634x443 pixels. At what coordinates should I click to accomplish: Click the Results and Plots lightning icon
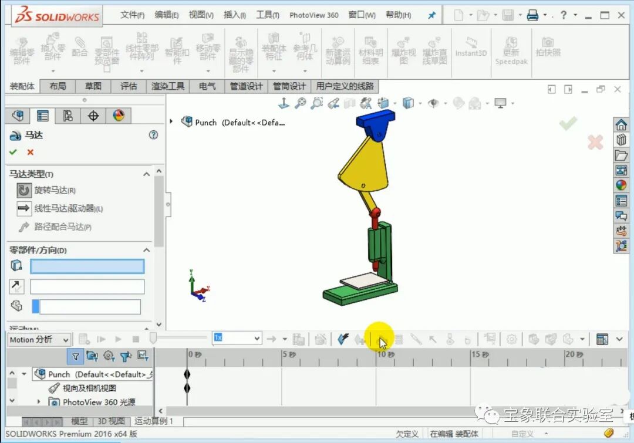pos(343,339)
